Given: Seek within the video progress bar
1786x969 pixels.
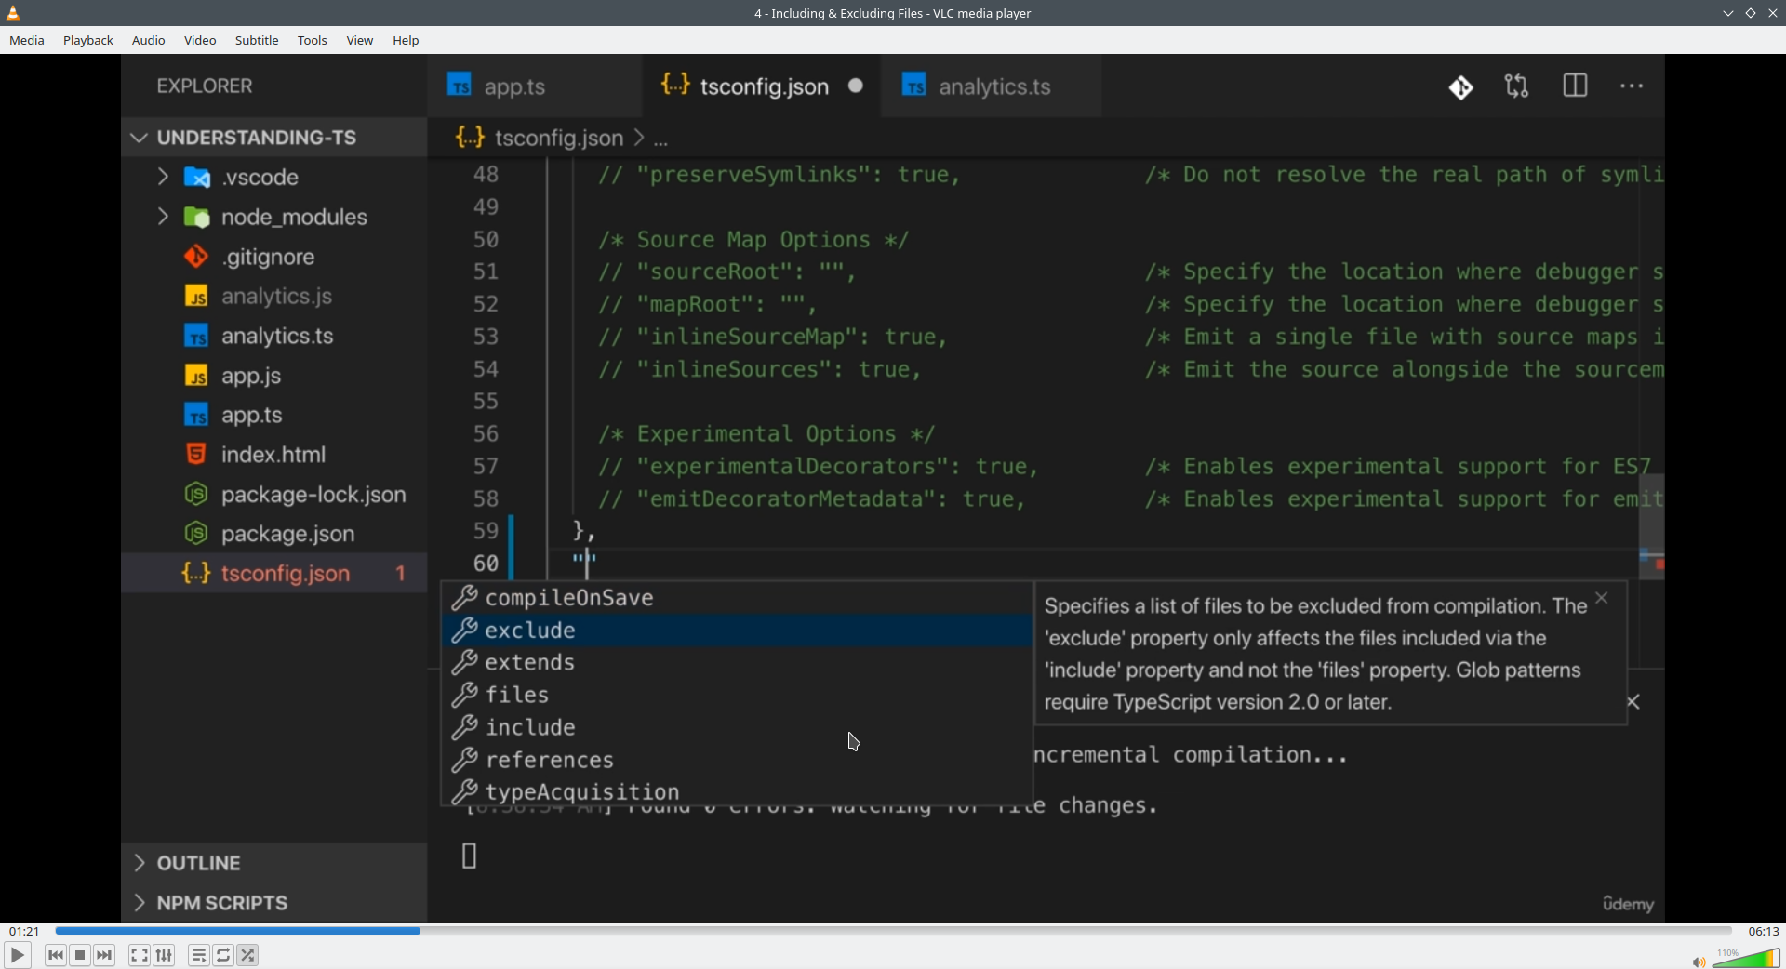Looking at the screenshot, I should point(893,931).
